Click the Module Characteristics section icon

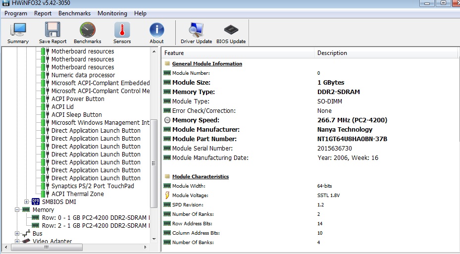pyautogui.click(x=167, y=176)
